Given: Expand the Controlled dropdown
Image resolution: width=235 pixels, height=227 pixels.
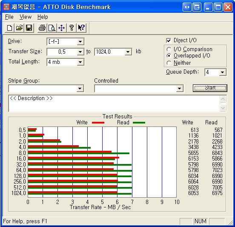Looking at the screenshot, I should point(179,89).
